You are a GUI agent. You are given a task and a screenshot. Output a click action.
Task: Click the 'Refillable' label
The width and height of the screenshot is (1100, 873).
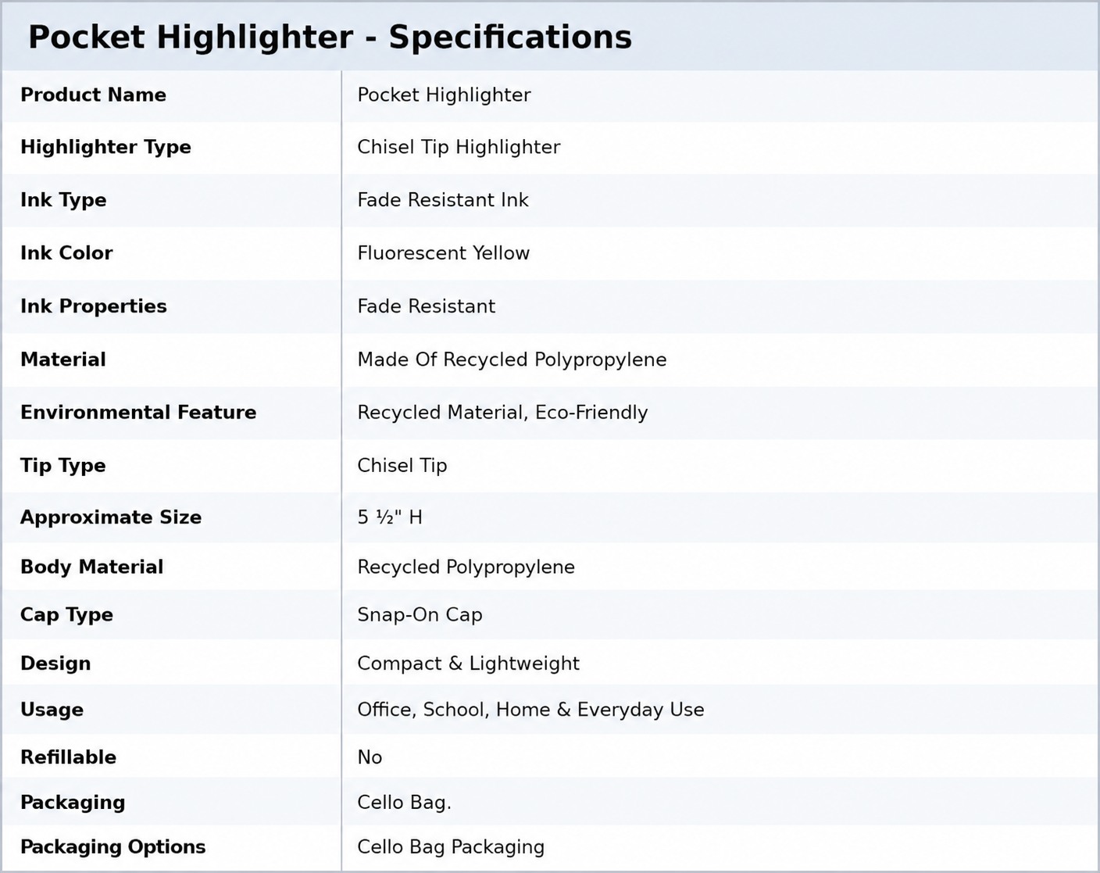[68, 757]
